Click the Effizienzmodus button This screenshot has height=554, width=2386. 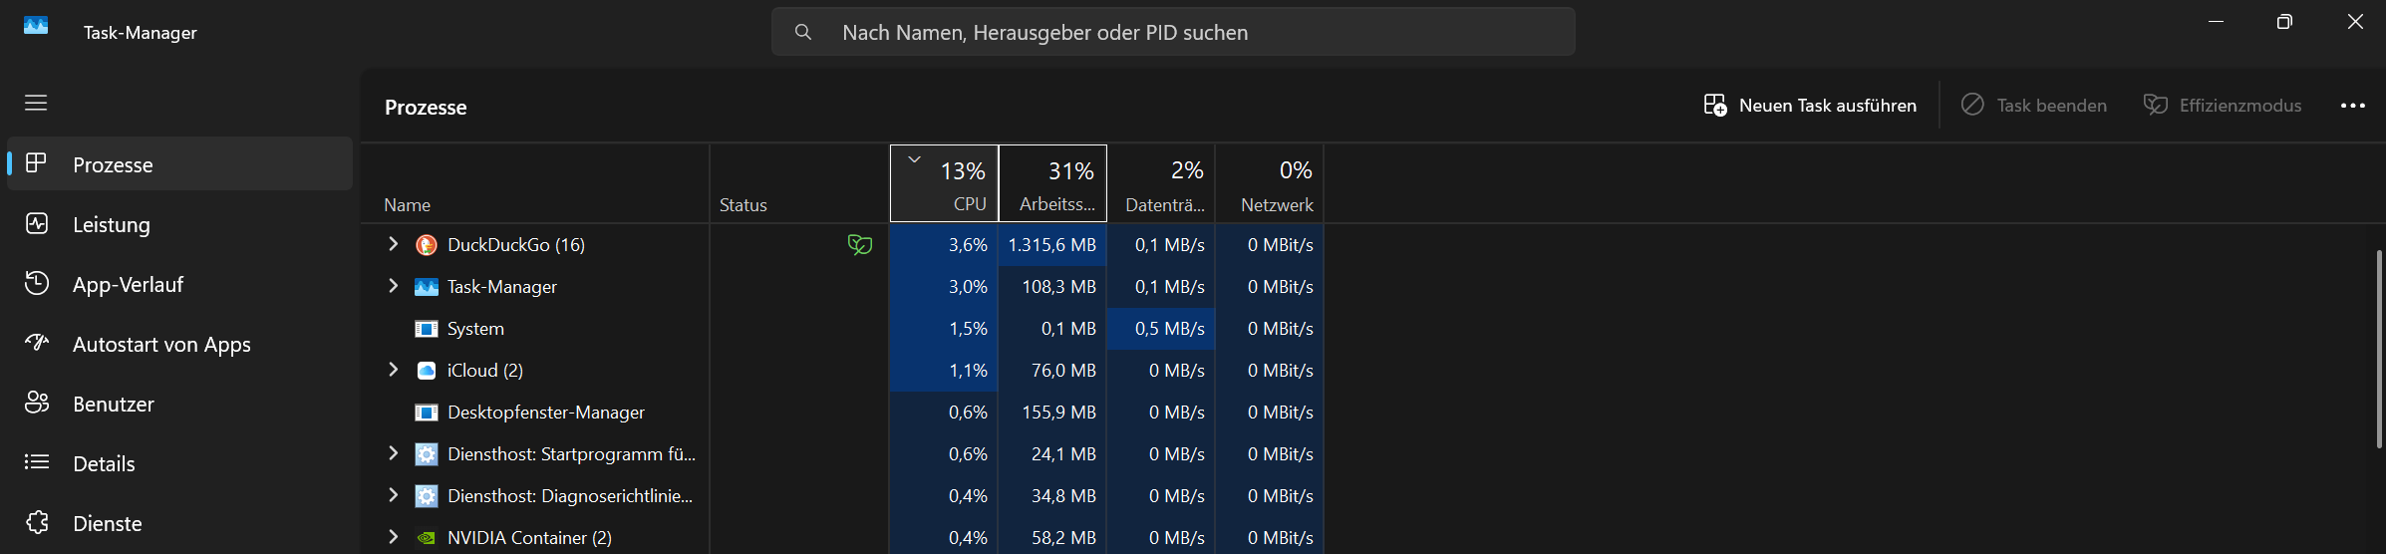pos(2223,106)
